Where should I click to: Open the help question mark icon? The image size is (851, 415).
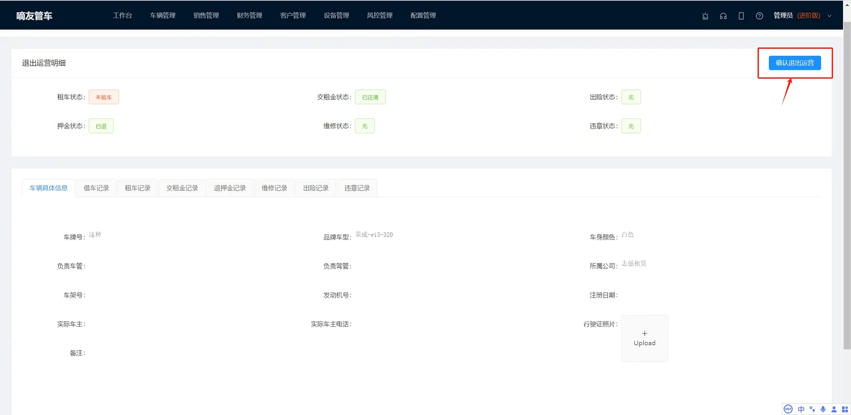760,16
